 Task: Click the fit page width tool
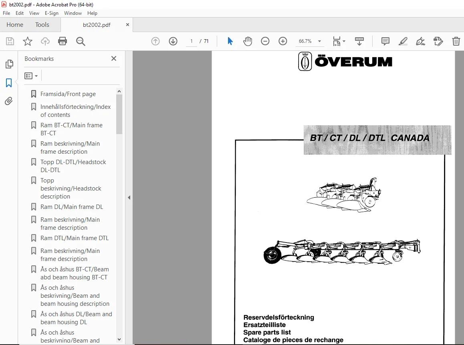[x=337, y=41]
